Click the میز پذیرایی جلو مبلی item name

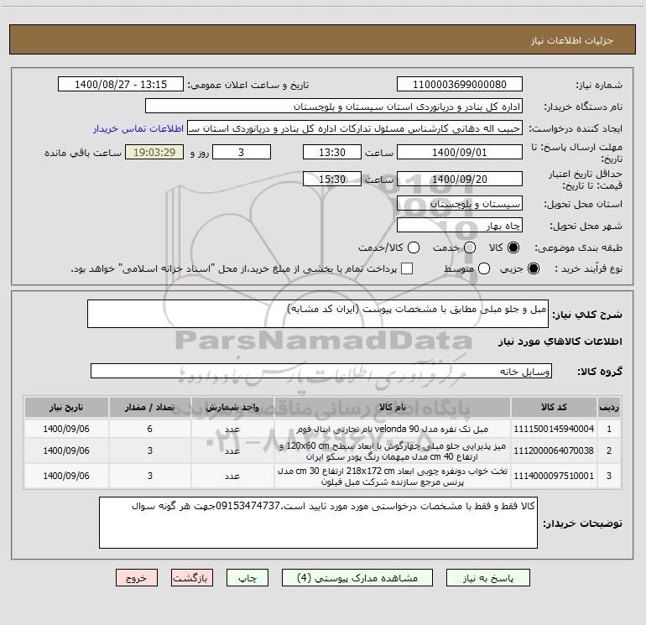tap(393, 451)
